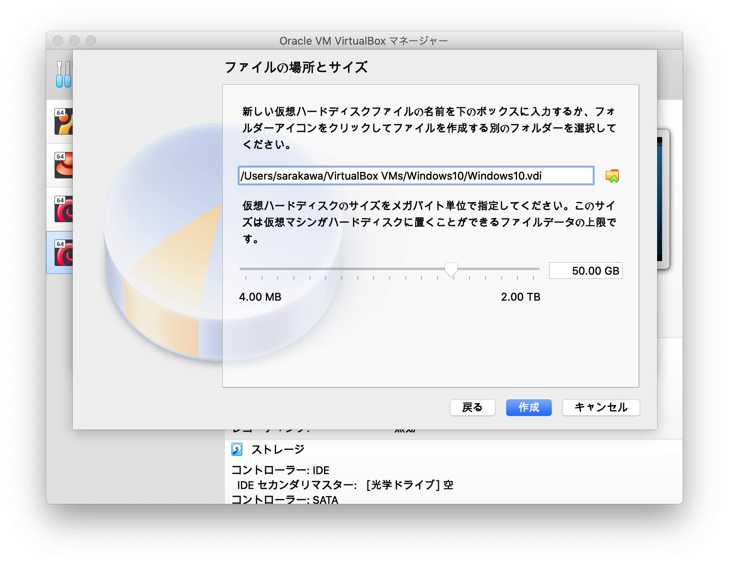This screenshot has width=729, height=565.
Task: Click the VM preview thumbnail at right
Action: pyautogui.click(x=663, y=199)
